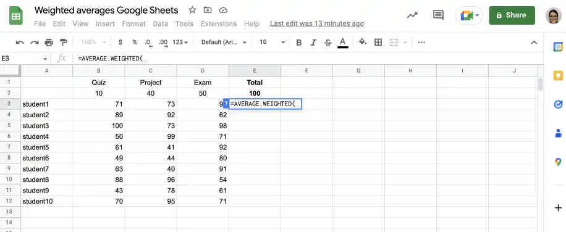Open Google Calendar side panel

558,47
